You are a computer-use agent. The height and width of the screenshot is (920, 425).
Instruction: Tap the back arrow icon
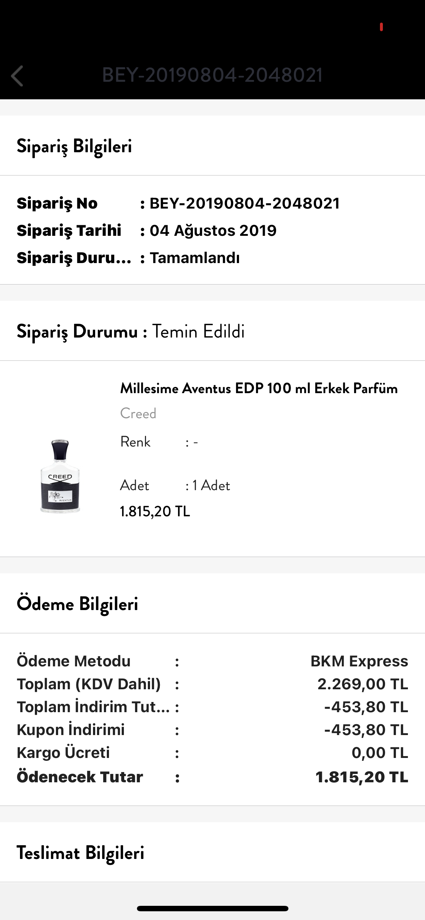(x=17, y=76)
